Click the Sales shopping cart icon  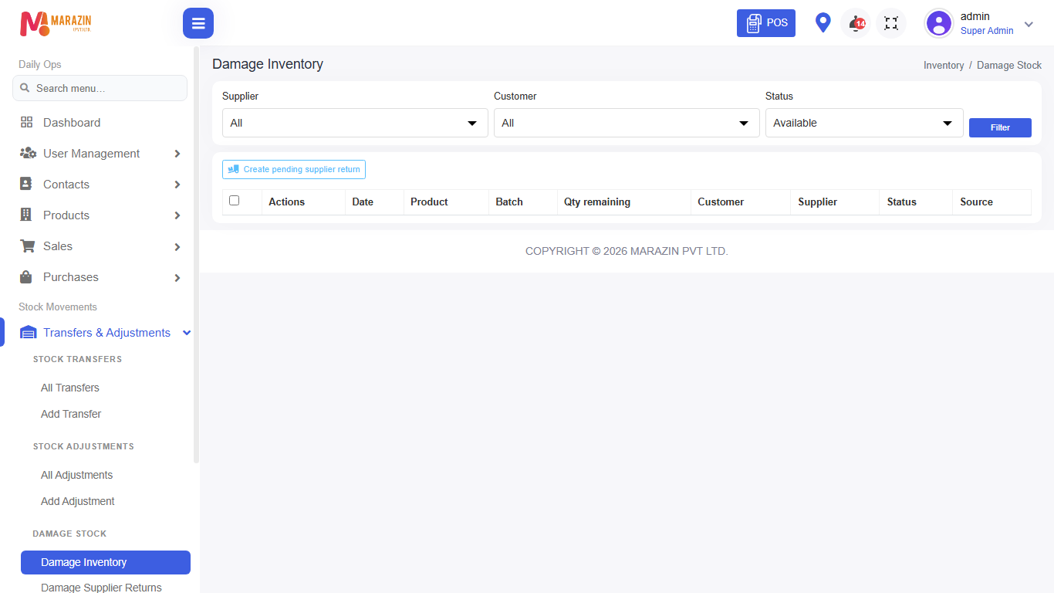tap(28, 246)
